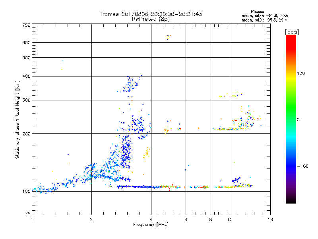Click the y-axis tick label '400'
This screenshot has height=239, width=318.
[27, 76]
